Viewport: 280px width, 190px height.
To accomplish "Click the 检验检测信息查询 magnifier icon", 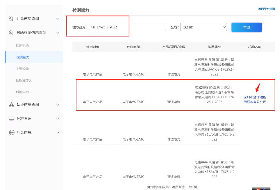I will [11, 33].
